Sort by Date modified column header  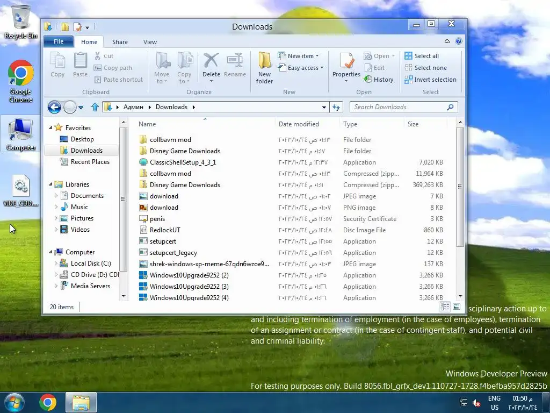click(307, 124)
